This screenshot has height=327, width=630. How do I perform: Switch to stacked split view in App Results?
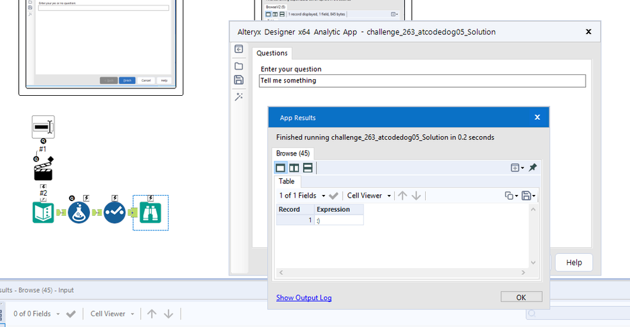coord(308,168)
